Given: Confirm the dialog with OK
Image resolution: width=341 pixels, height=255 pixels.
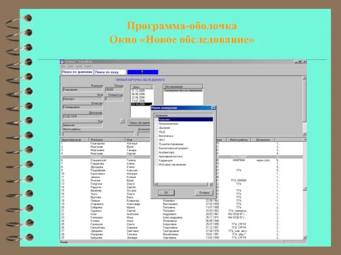Looking at the screenshot, I should click(166, 193).
